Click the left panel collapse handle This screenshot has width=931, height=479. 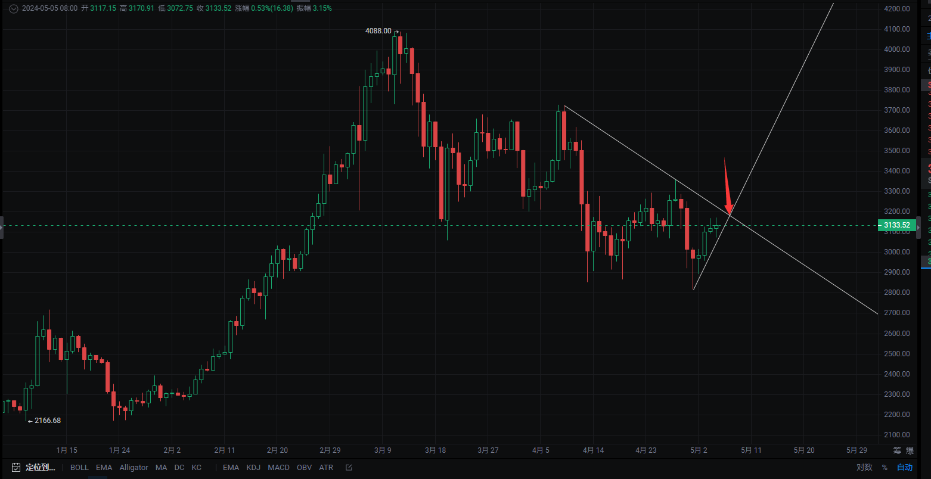[x=2, y=227]
